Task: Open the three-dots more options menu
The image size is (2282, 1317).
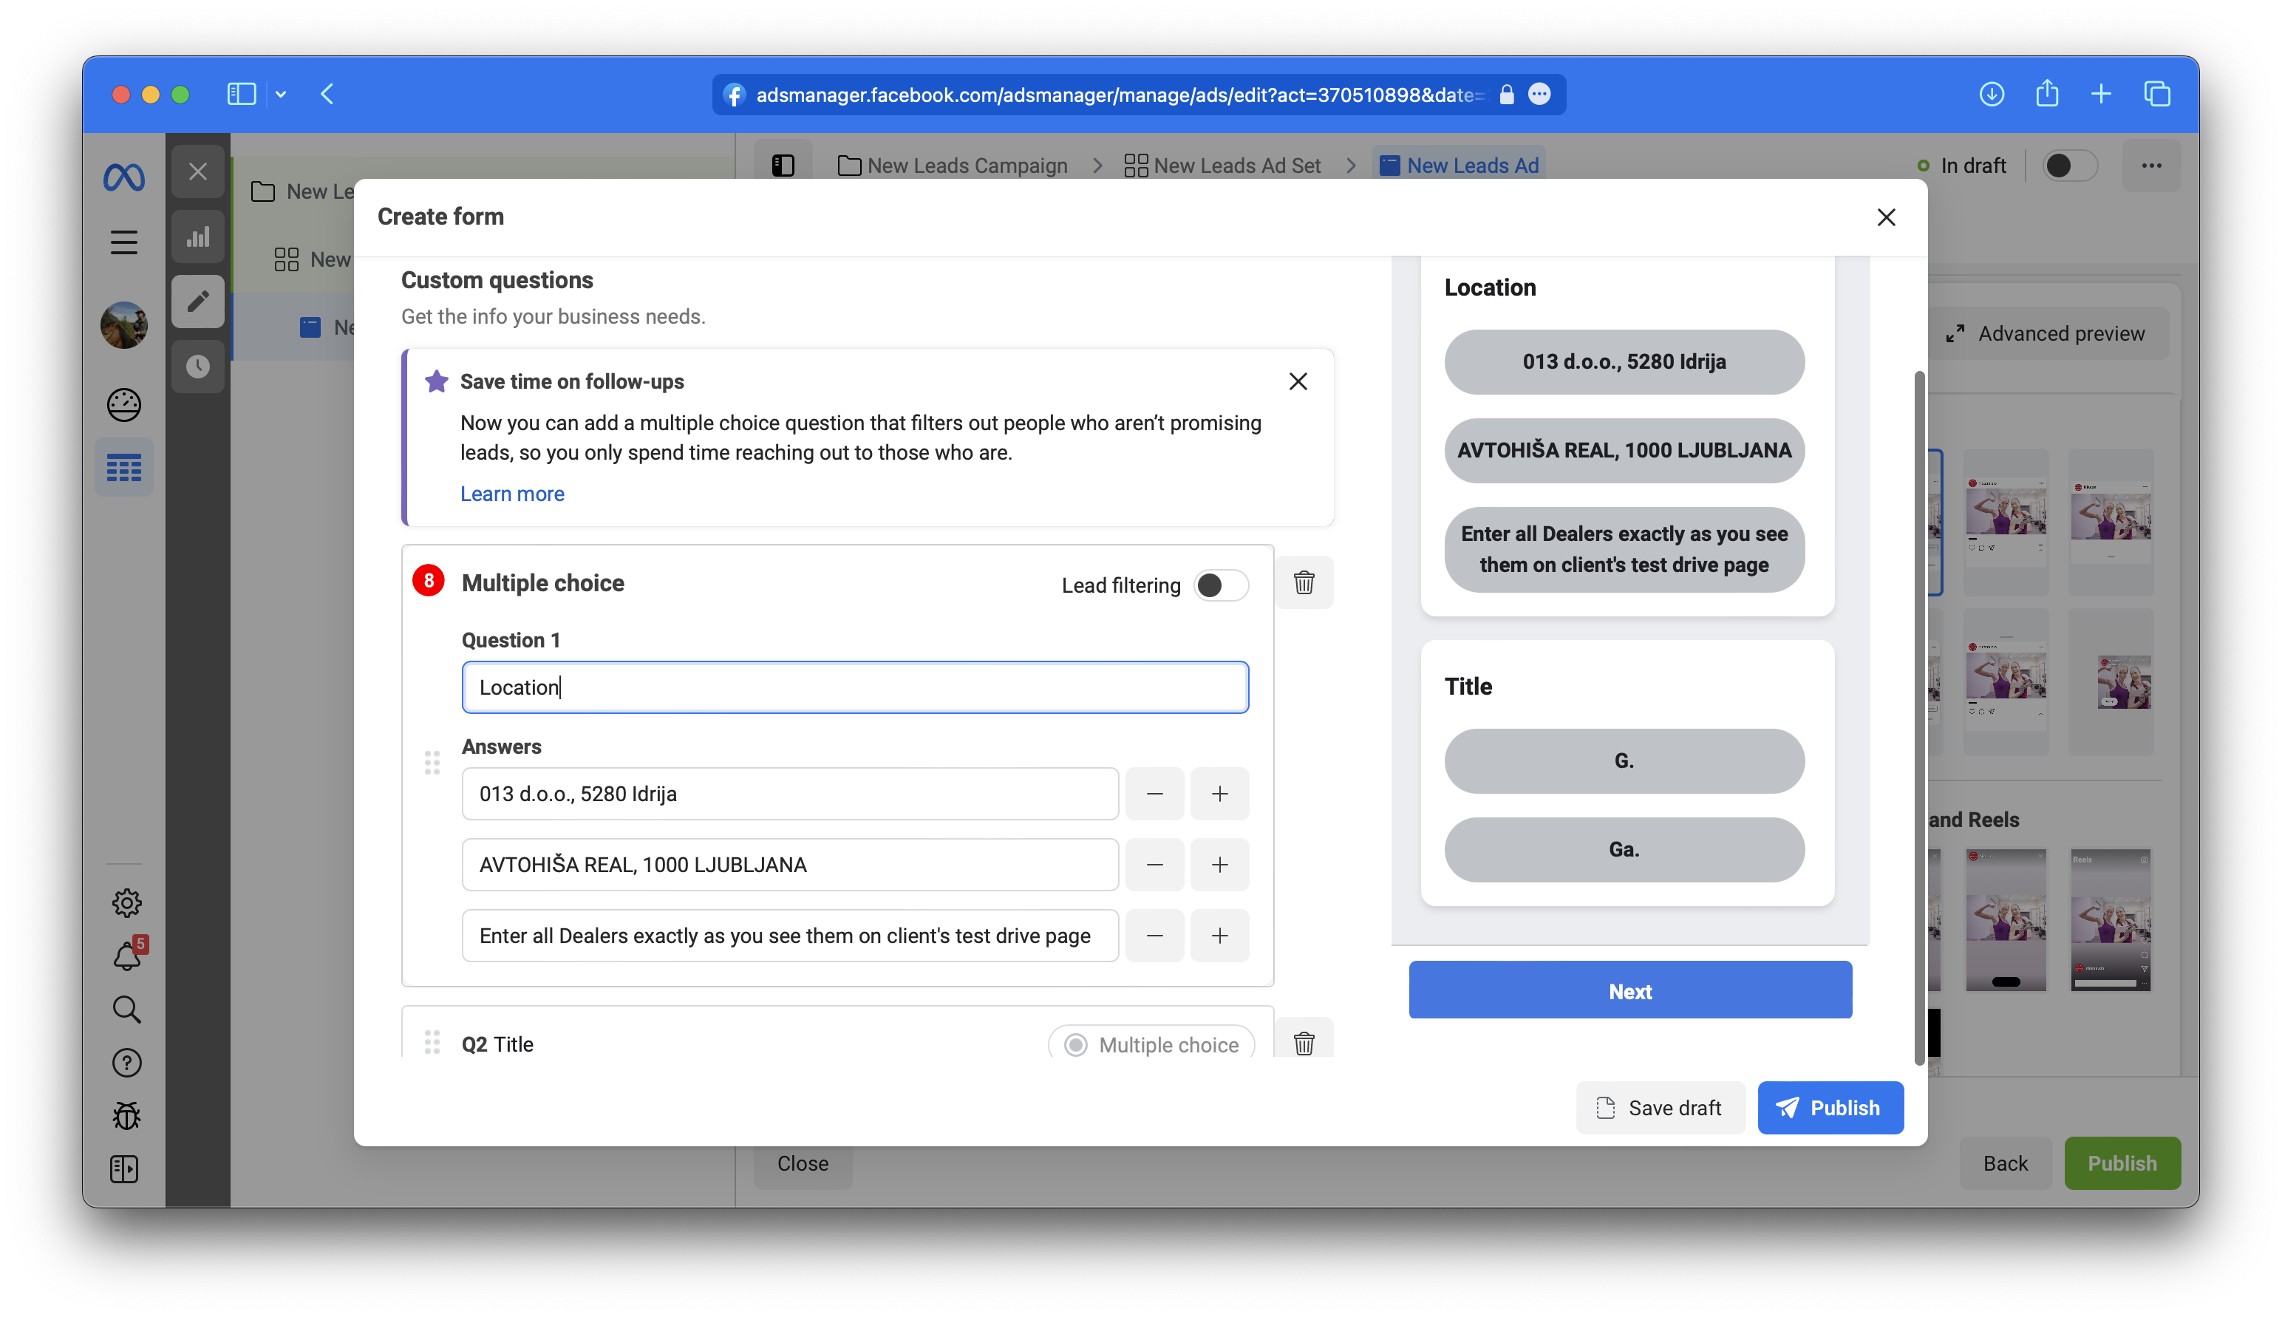Action: click(2152, 166)
